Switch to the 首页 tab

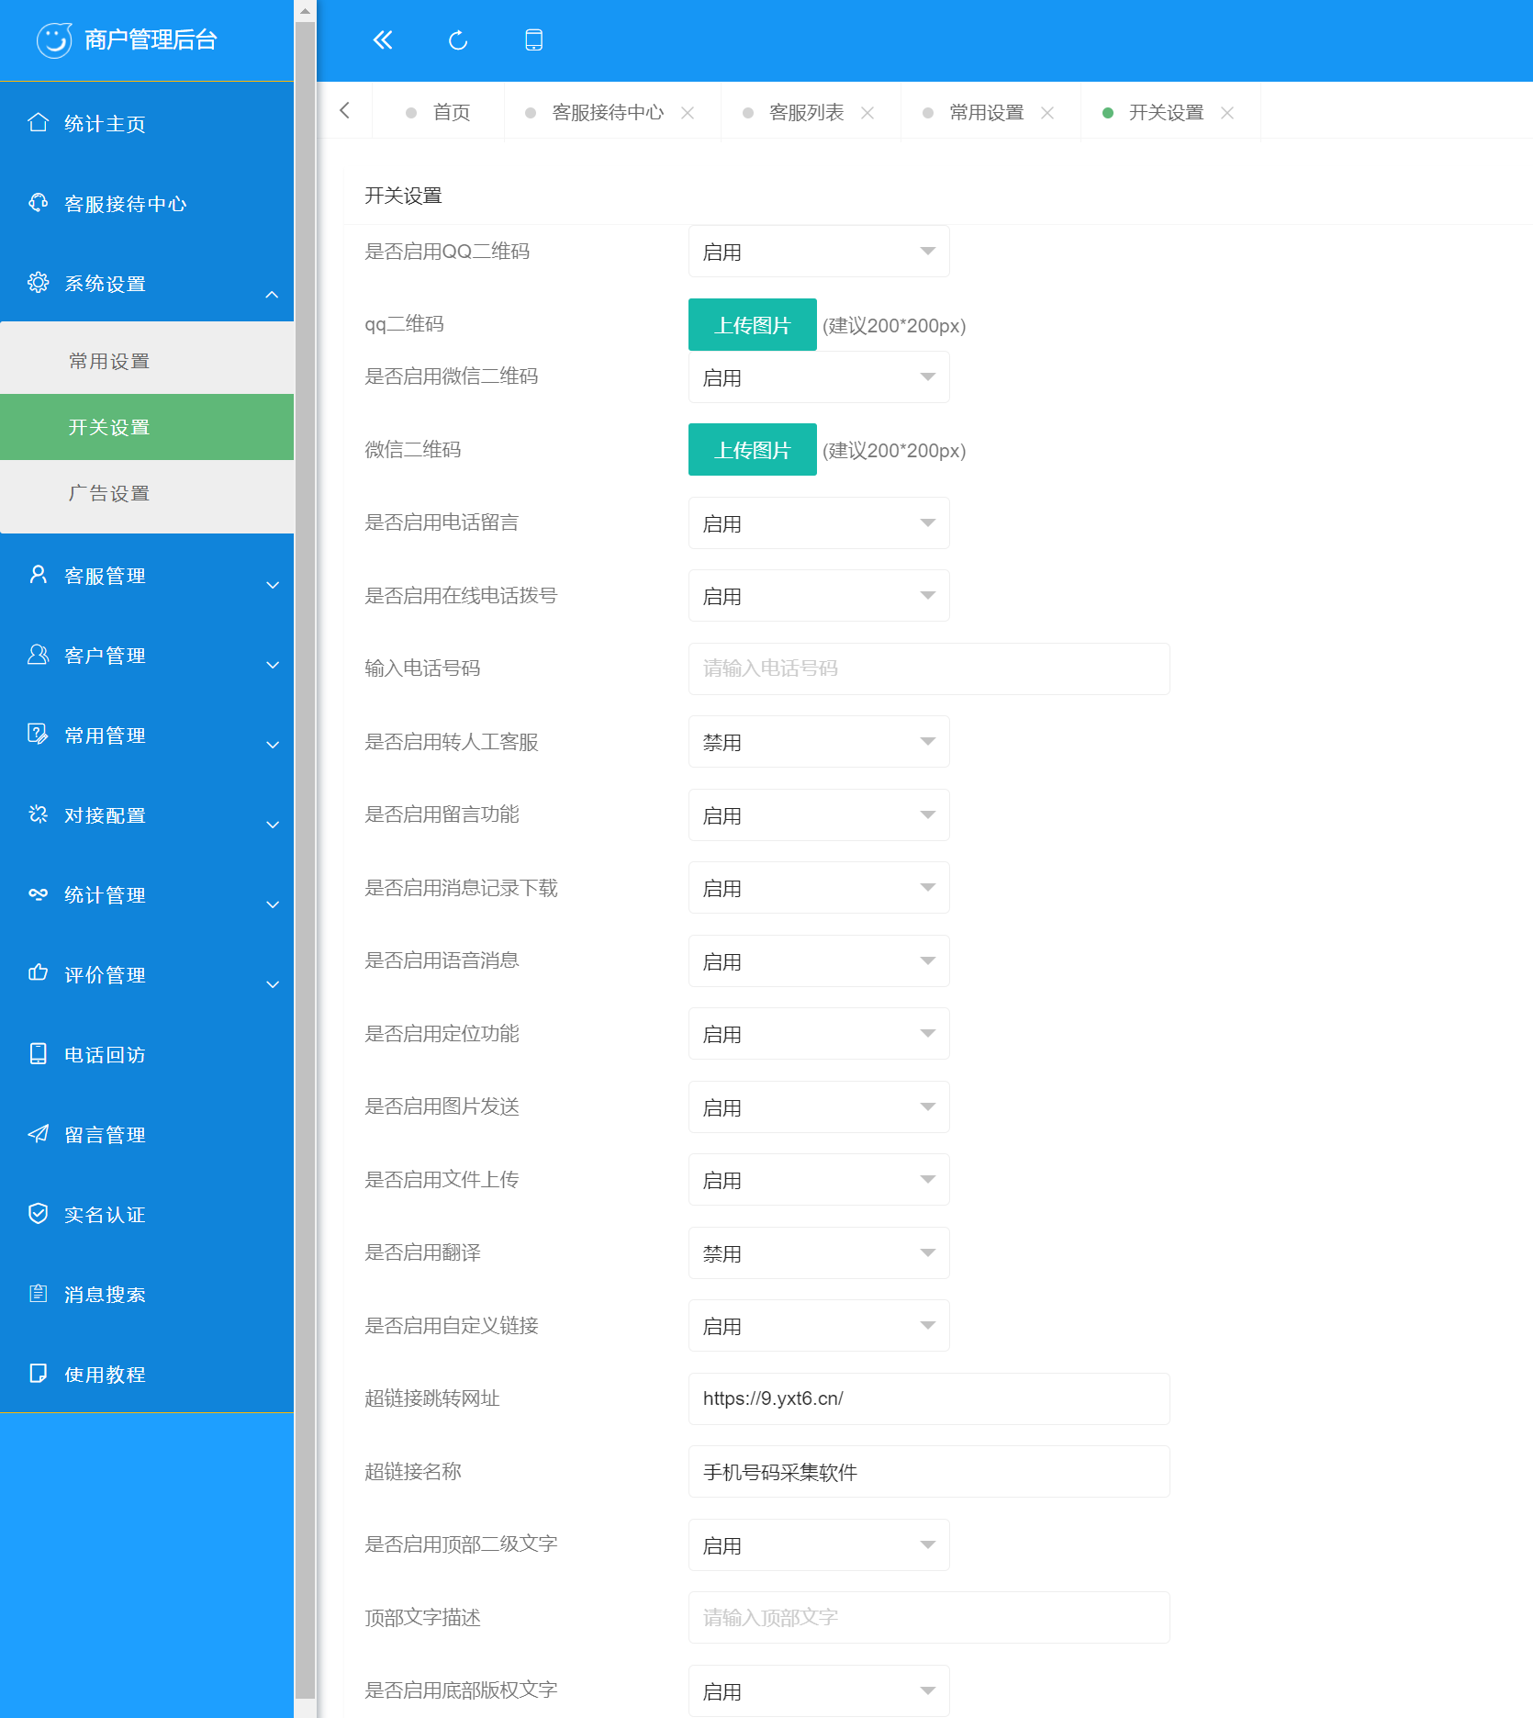pos(439,112)
